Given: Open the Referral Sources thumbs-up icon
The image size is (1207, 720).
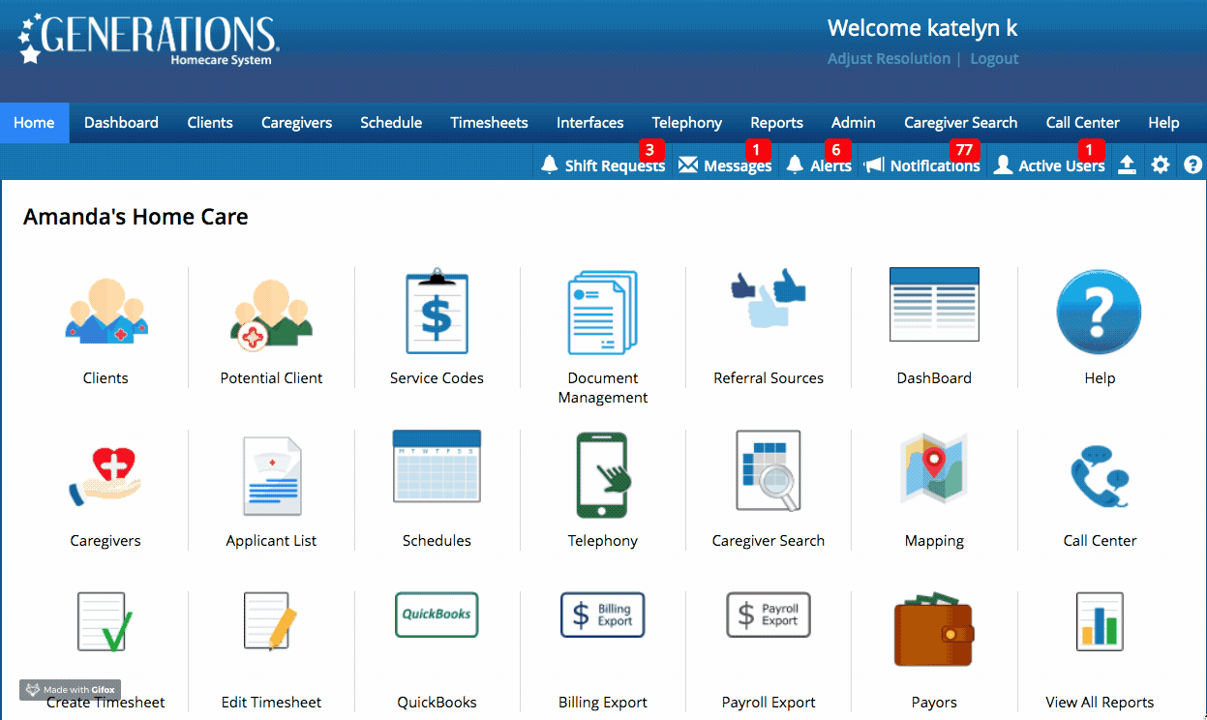Looking at the screenshot, I should pyautogui.click(x=769, y=299).
